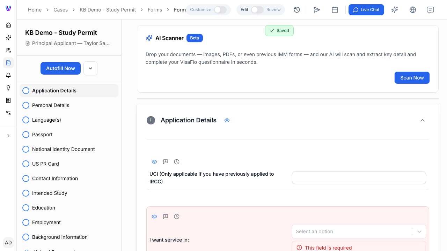Image resolution: width=447 pixels, height=251 pixels.
Task: Open the notifications bell in left sidebar
Action: tap(8, 75)
